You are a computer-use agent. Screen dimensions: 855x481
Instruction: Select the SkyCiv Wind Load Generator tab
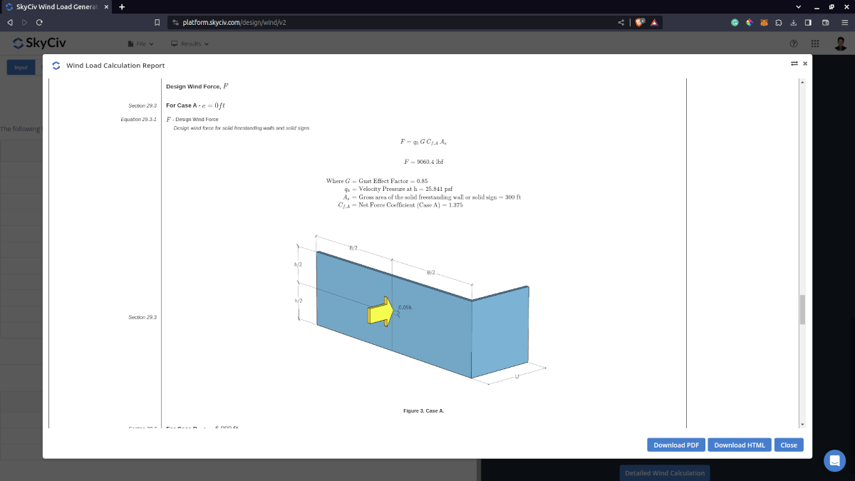coord(56,7)
